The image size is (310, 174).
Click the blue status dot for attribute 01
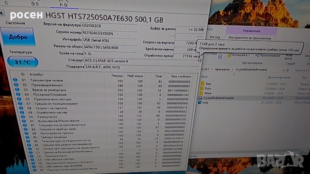pyautogui.click(x=15, y=80)
